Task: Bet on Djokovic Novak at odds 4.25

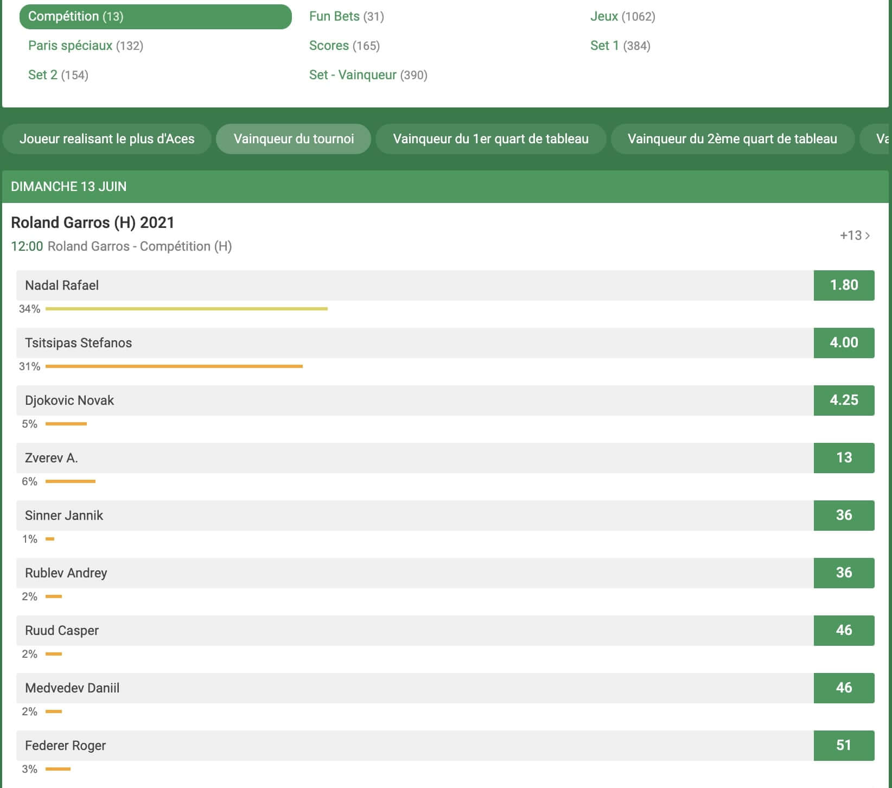Action: (x=844, y=401)
